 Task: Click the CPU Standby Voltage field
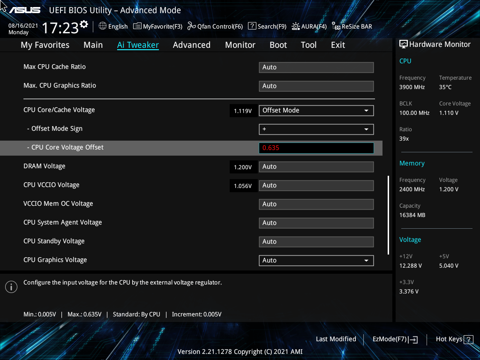pos(316,241)
